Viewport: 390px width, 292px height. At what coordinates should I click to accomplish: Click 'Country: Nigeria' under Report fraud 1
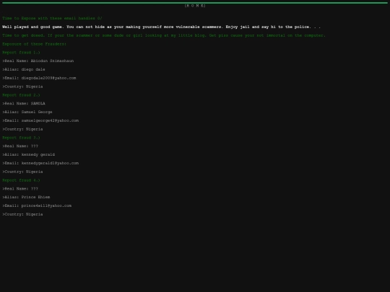click(x=22, y=87)
